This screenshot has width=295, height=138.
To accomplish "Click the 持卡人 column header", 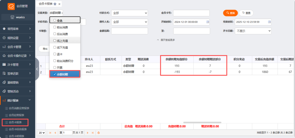I will pyautogui.click(x=89, y=59).
